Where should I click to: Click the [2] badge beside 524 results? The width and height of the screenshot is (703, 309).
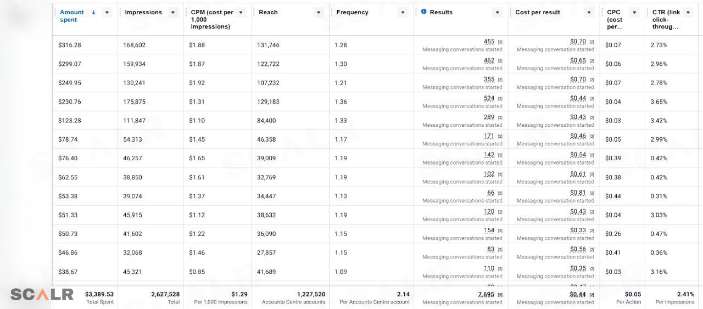tap(500, 98)
